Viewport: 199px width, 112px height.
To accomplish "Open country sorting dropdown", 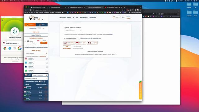I will coord(36,78).
